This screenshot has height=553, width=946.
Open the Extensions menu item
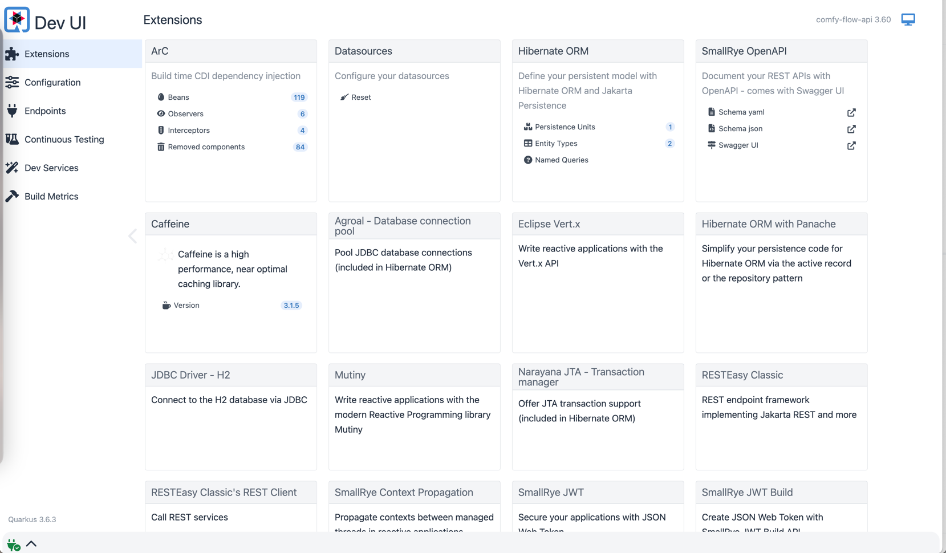click(71, 54)
